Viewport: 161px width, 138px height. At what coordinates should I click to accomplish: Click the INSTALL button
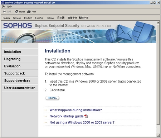pyautogui.click(x=52, y=98)
